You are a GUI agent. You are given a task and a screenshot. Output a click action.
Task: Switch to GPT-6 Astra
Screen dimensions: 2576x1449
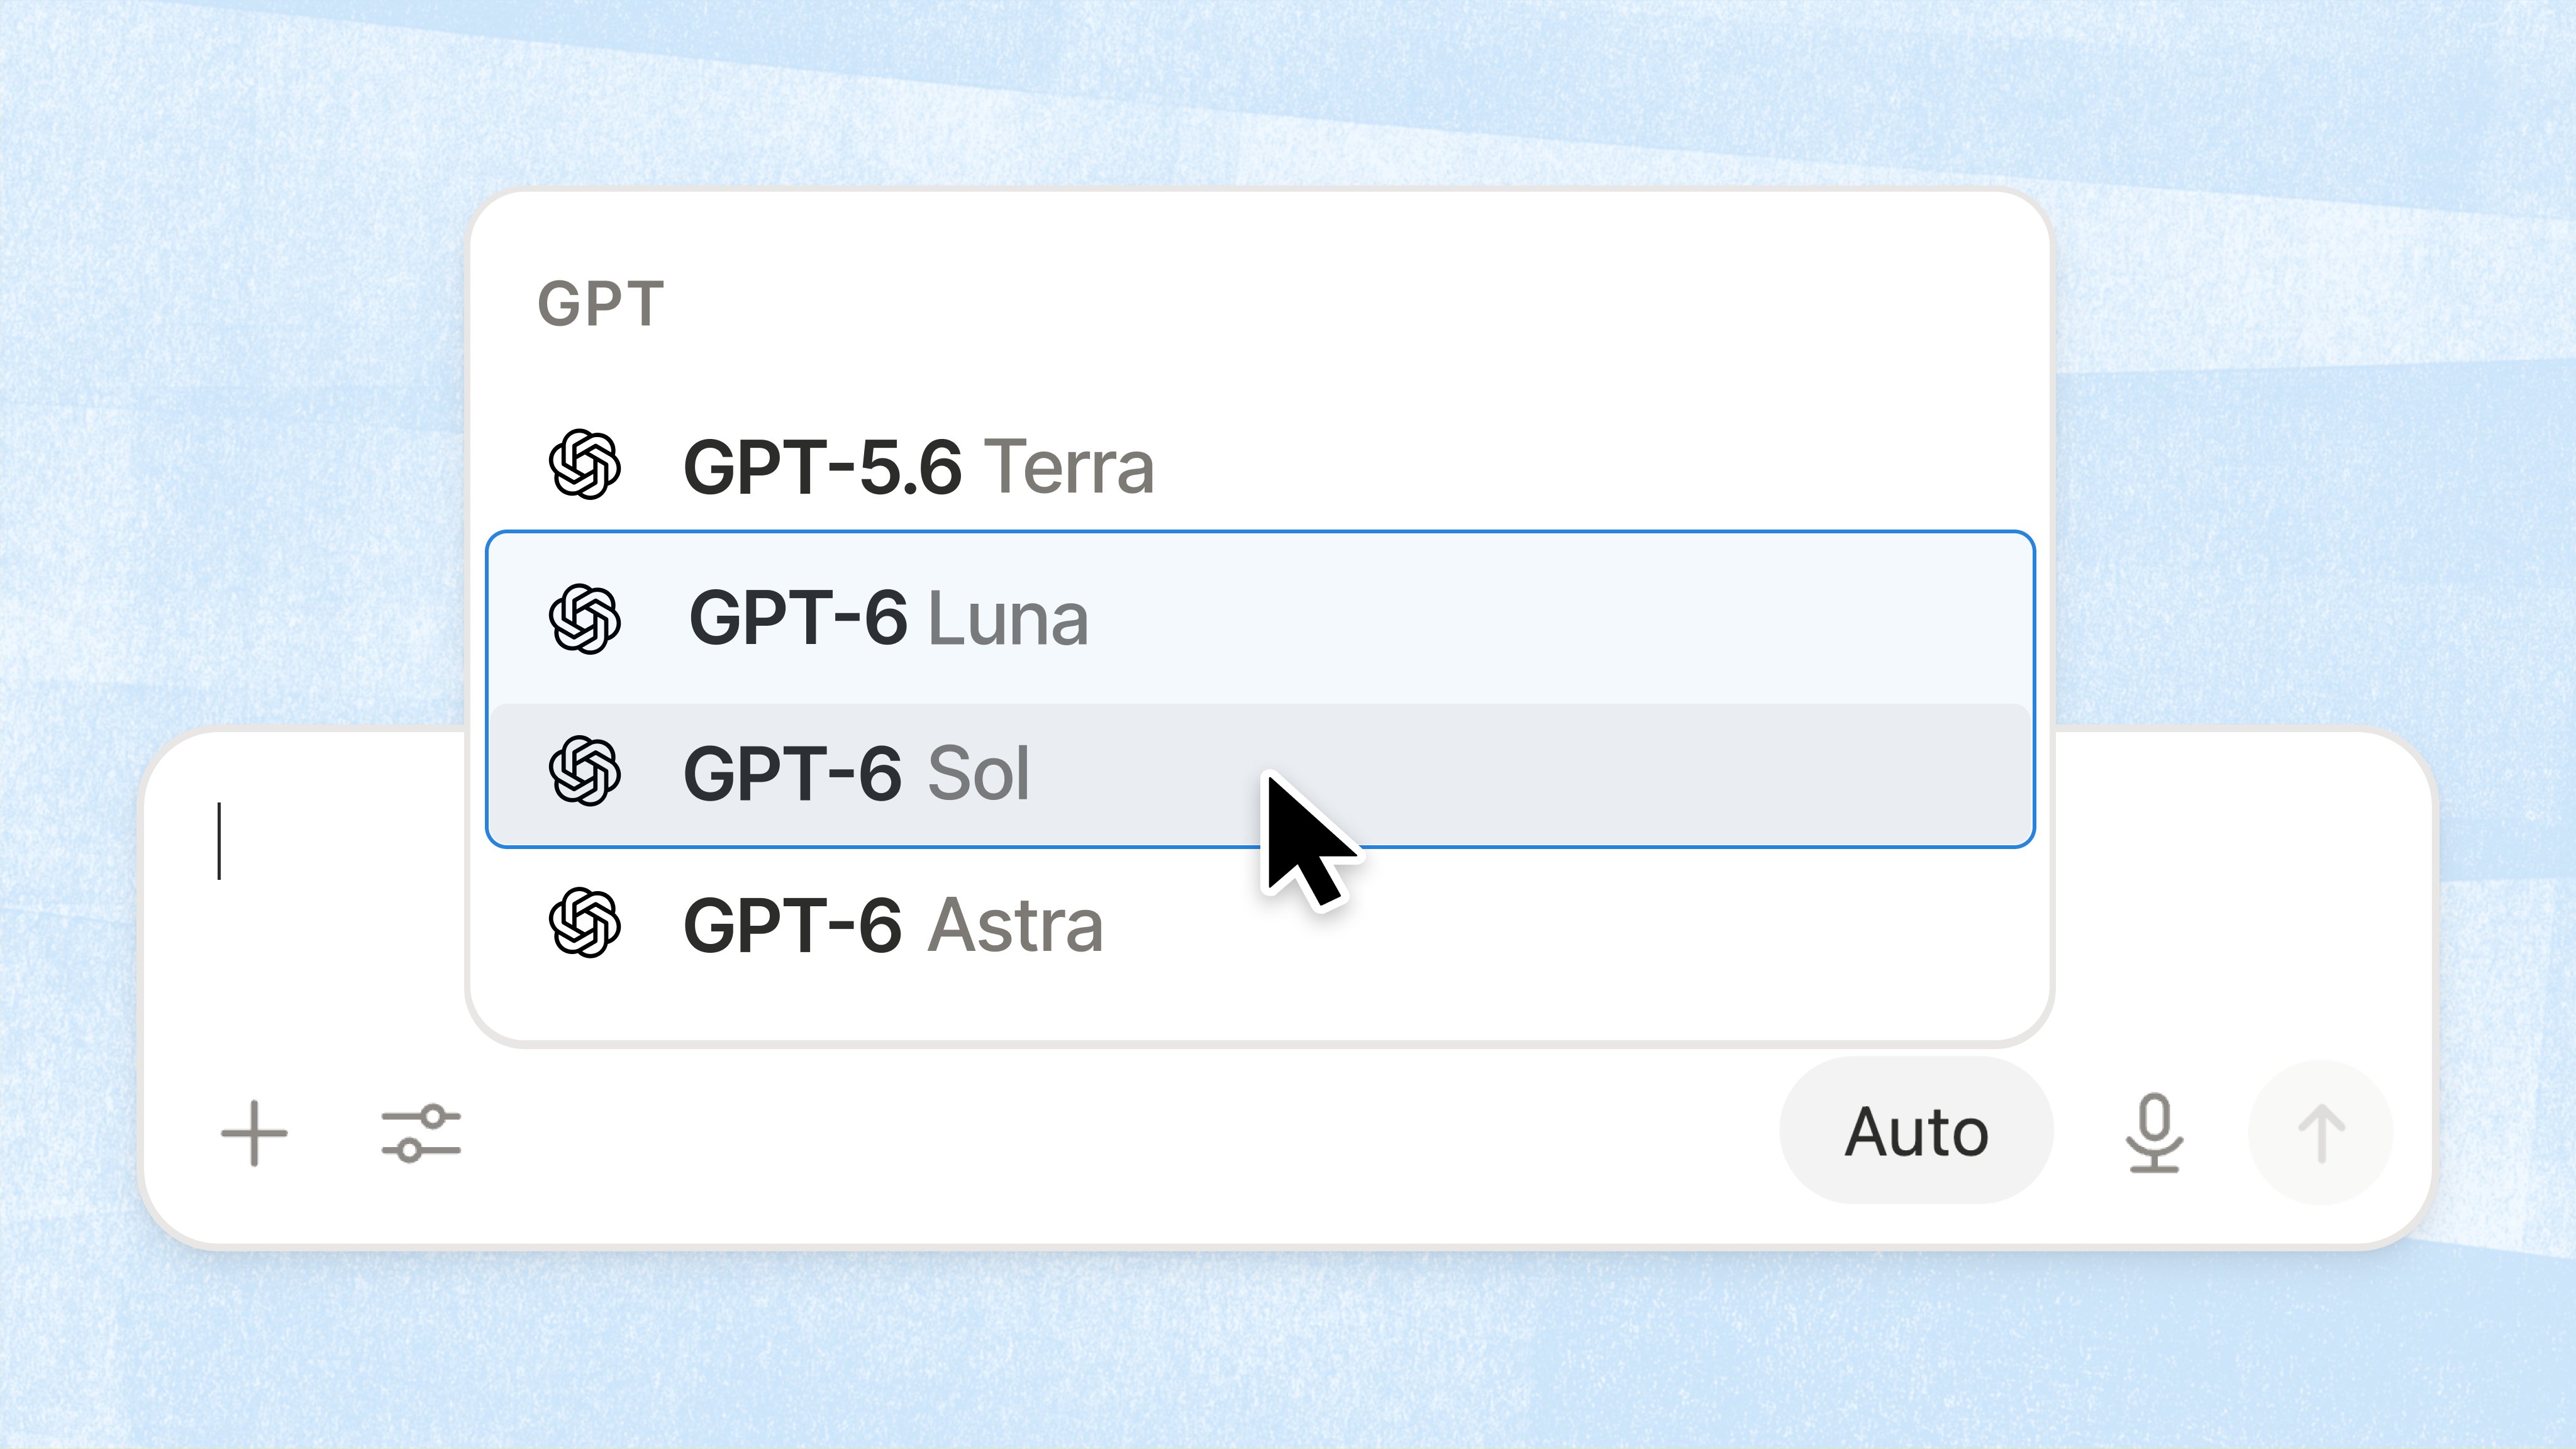pos(1260,924)
